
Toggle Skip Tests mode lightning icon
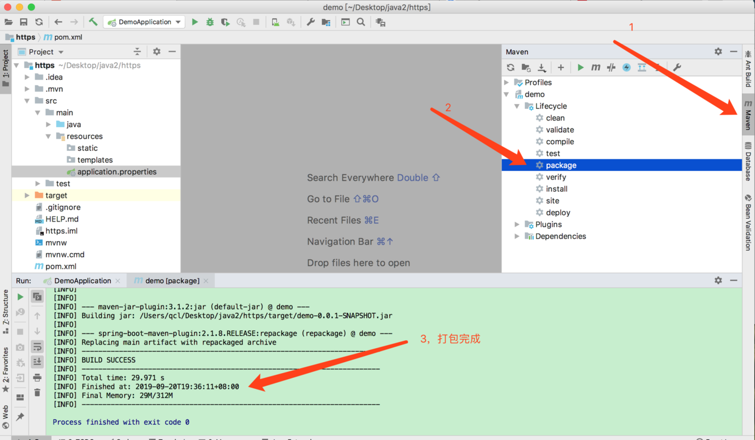627,68
